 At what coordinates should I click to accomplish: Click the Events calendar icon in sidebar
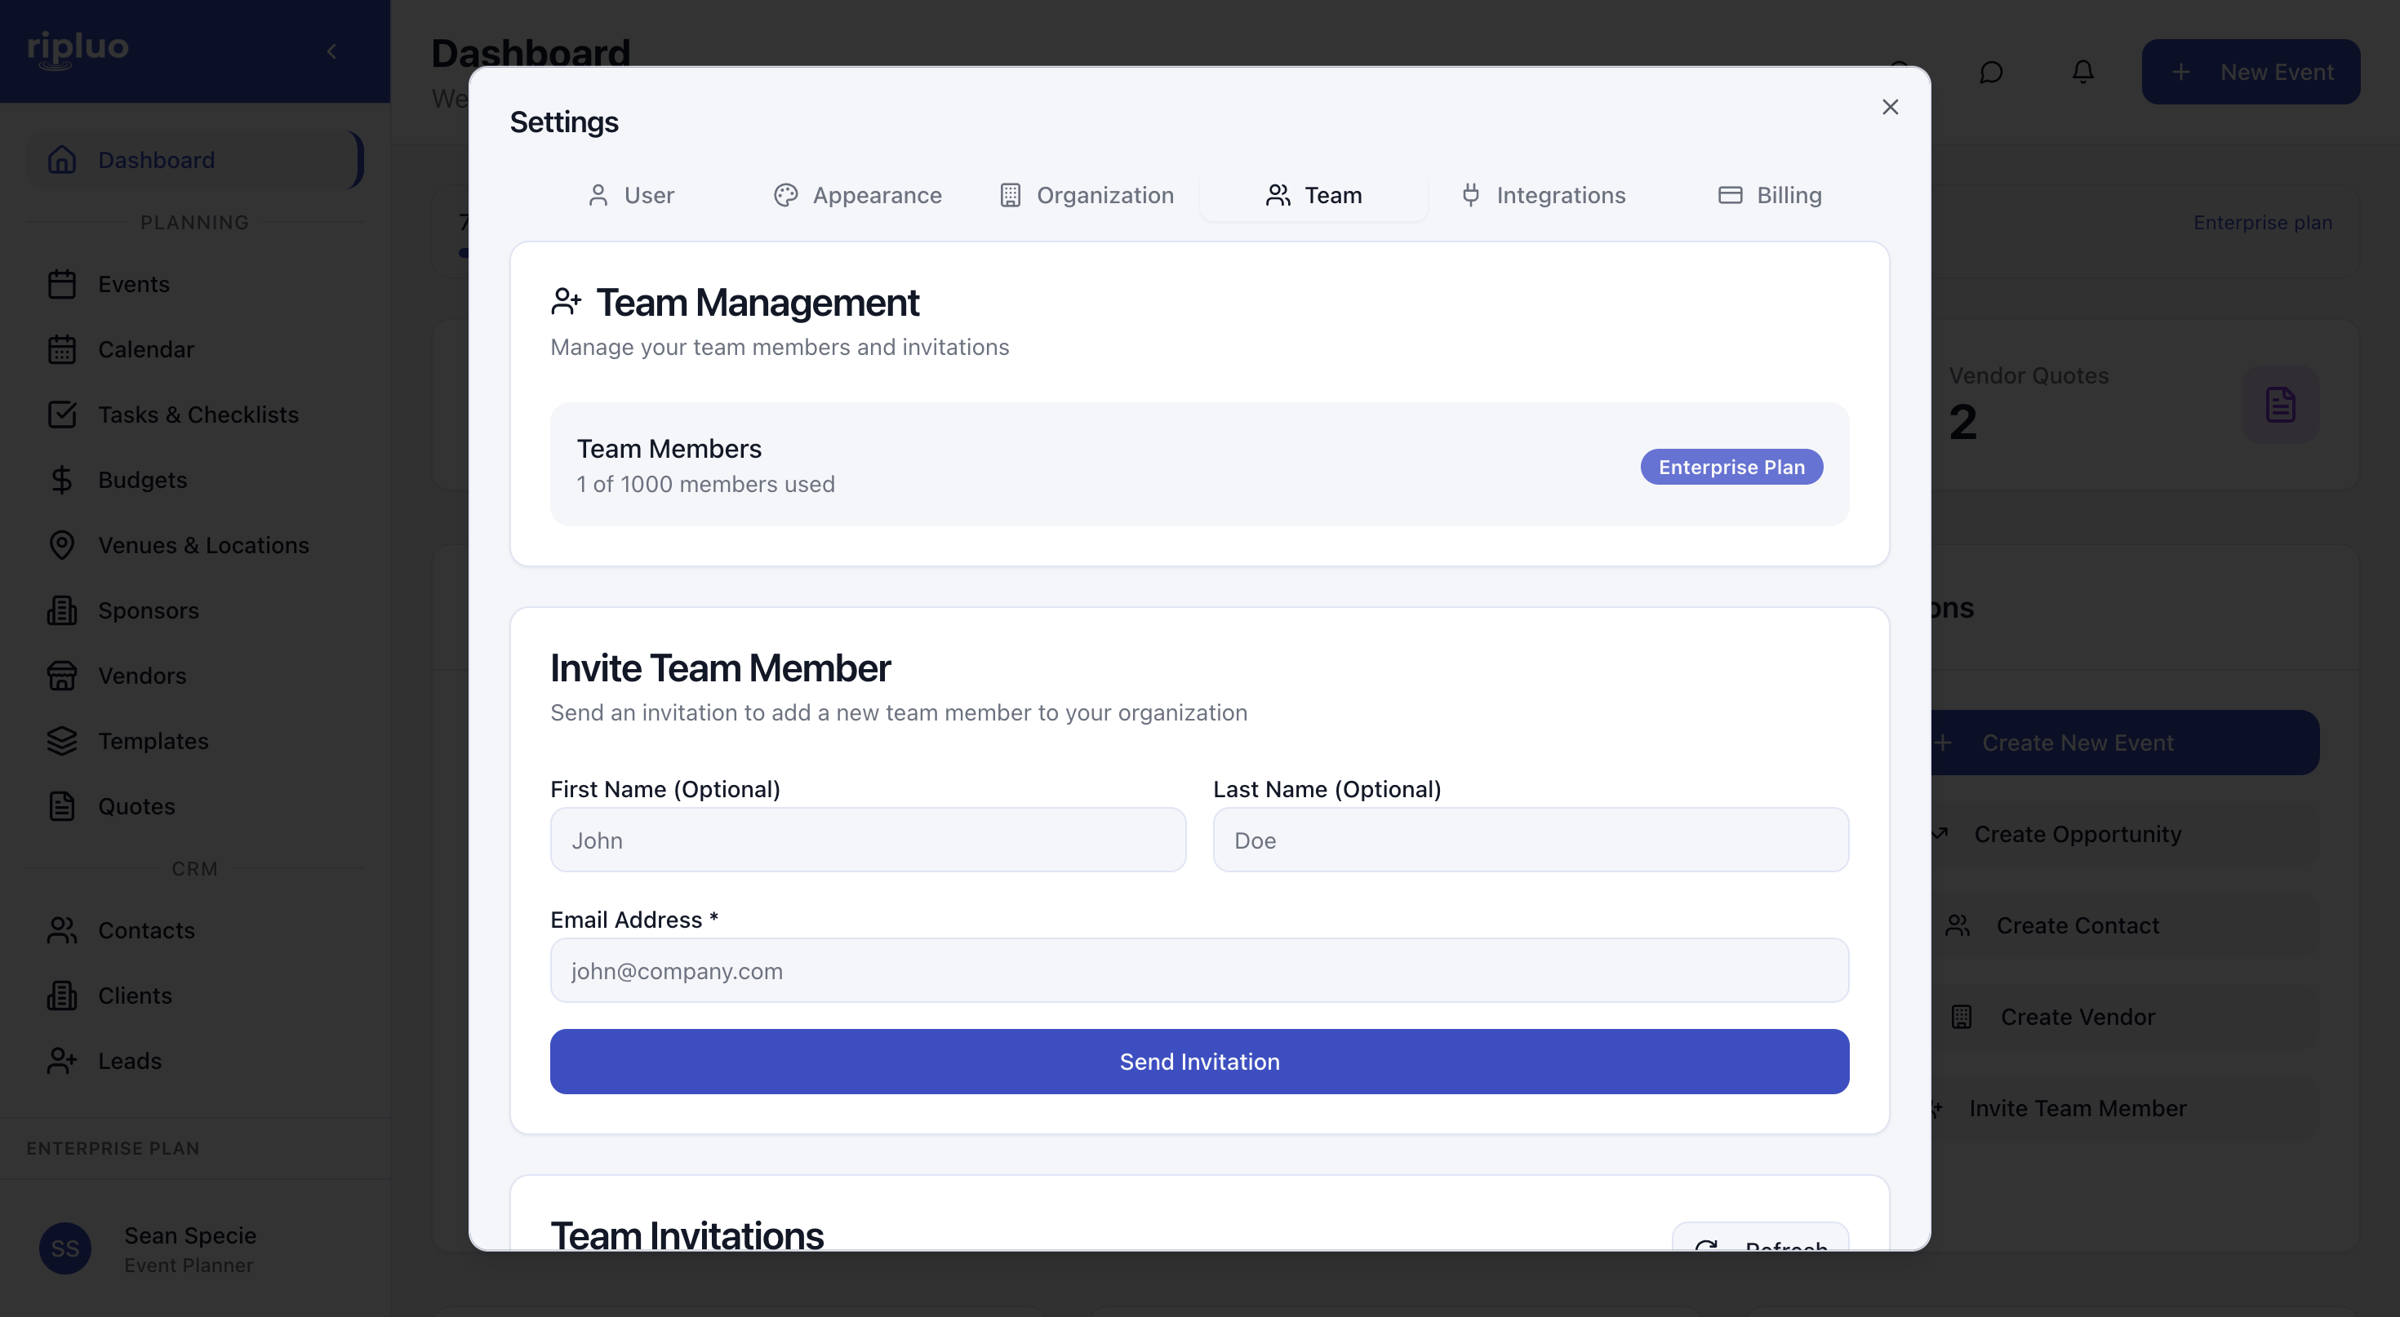61,284
